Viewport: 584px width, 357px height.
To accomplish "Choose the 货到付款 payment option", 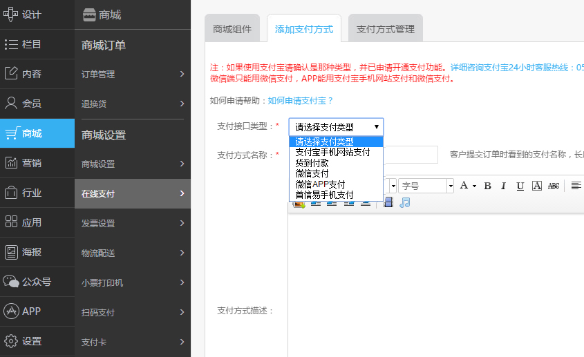I will (336, 163).
